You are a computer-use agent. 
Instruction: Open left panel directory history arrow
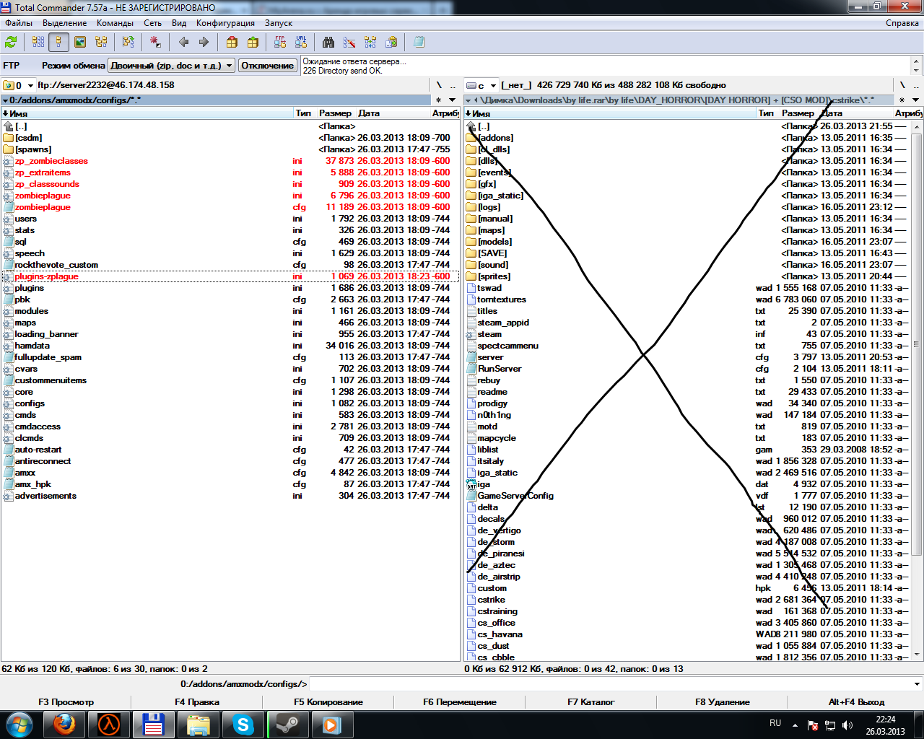[453, 100]
